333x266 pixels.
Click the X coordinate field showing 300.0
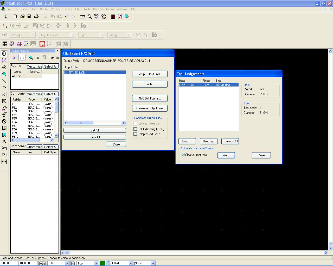(9, 263)
